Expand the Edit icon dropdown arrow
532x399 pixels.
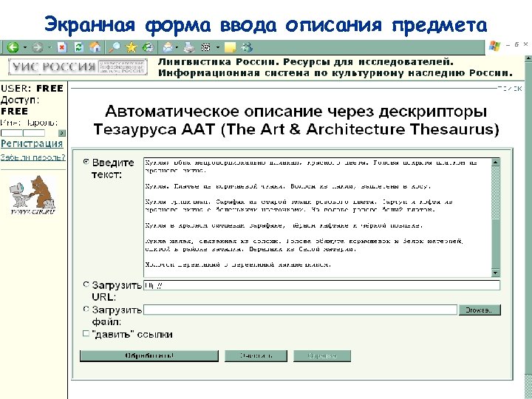click(x=217, y=47)
